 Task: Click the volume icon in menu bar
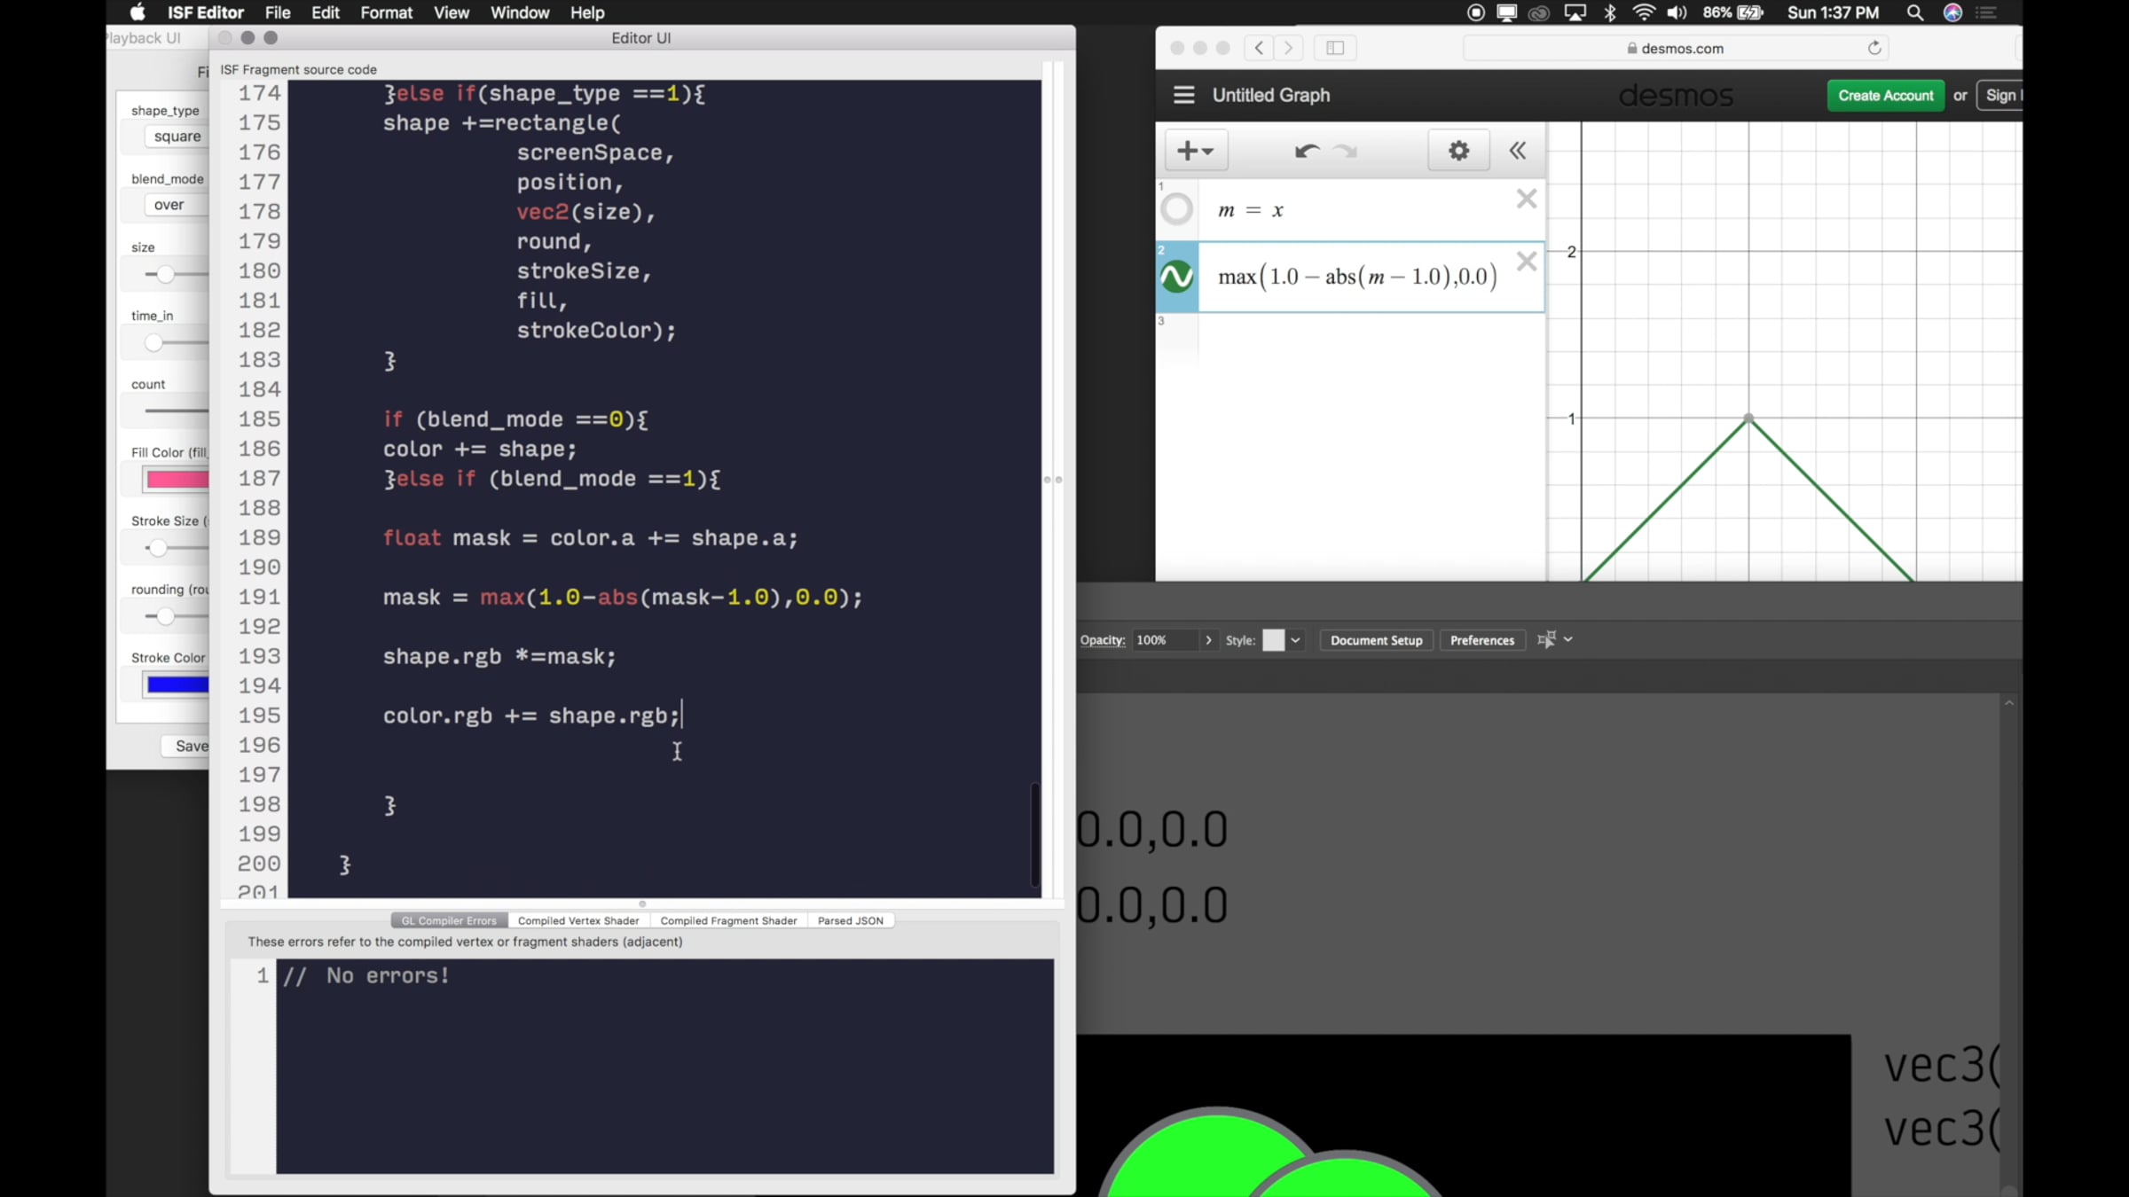click(x=1677, y=12)
